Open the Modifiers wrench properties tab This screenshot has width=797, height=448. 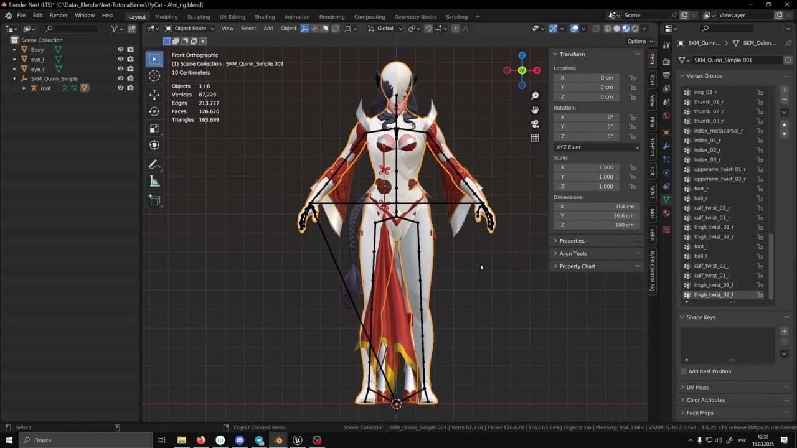click(666, 146)
